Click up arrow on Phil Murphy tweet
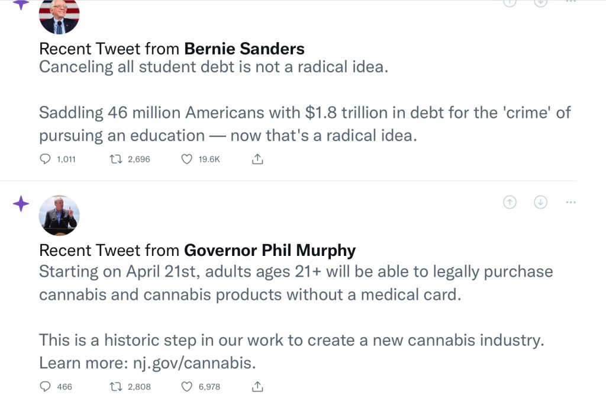Viewport: 606px width, 407px height. click(x=510, y=202)
